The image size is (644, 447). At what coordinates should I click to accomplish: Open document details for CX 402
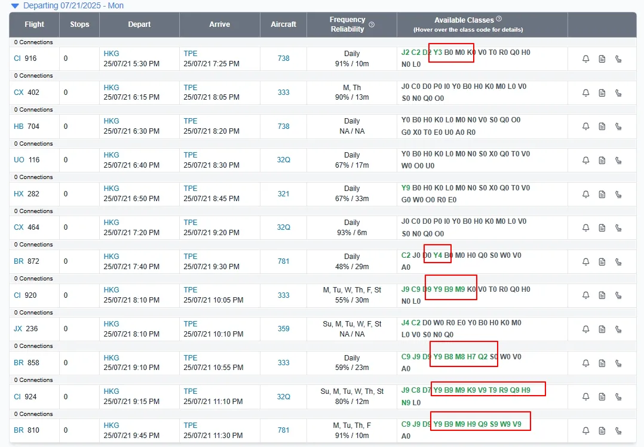[x=602, y=93]
